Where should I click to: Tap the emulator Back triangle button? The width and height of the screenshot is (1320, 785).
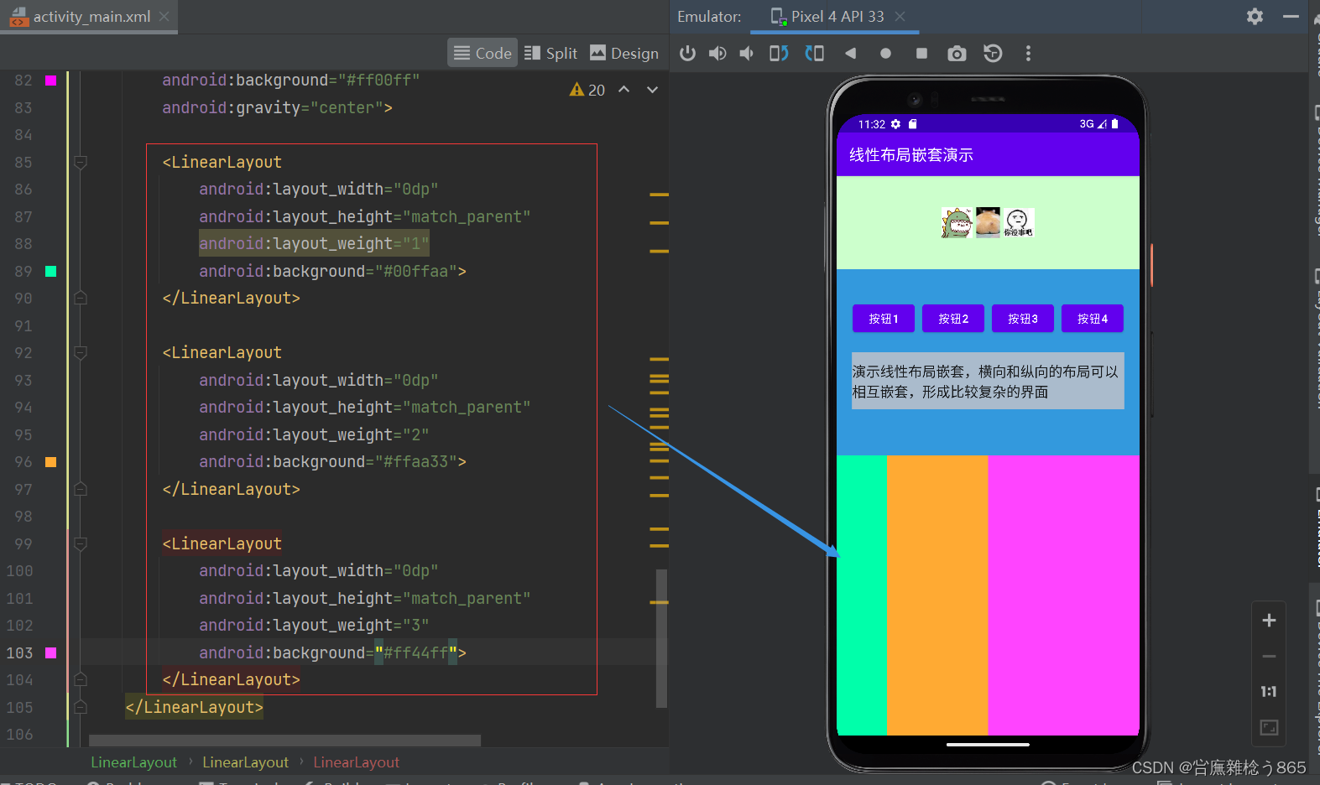tap(850, 54)
